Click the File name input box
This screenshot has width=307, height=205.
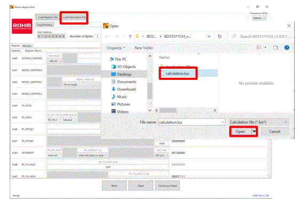190,122
